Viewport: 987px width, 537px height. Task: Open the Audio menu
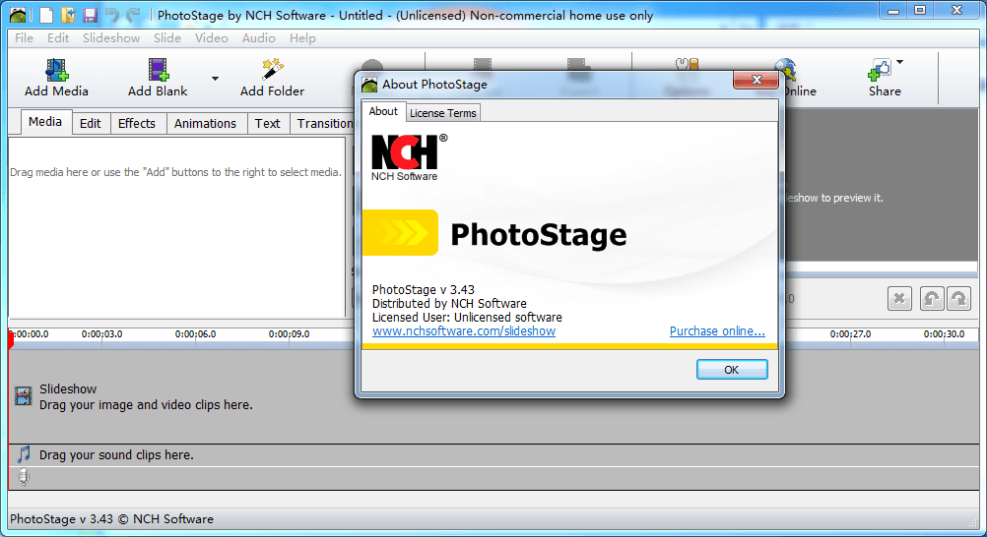click(x=259, y=38)
